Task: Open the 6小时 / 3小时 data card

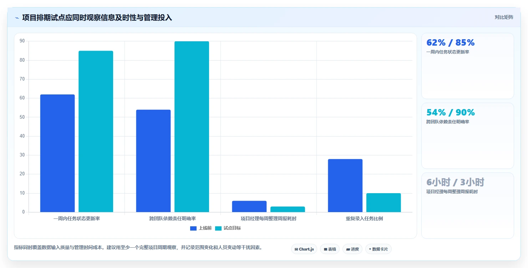Action: tap(467, 206)
